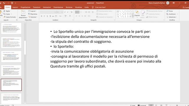Add a Nuova diapositiva

[23, 14]
